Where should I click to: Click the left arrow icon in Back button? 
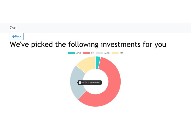13,37
